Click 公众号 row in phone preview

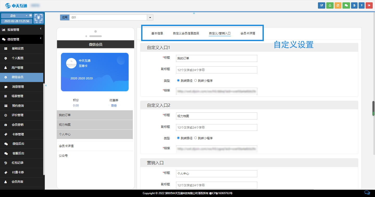pos(95,156)
